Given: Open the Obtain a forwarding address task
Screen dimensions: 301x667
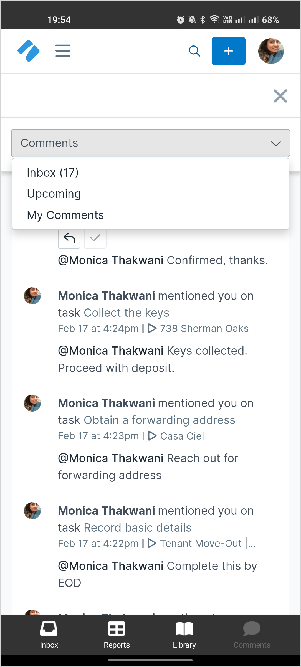Looking at the screenshot, I should [x=160, y=420].
